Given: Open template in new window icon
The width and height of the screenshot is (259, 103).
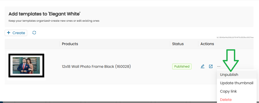Looking at the screenshot, I should click(x=211, y=66).
